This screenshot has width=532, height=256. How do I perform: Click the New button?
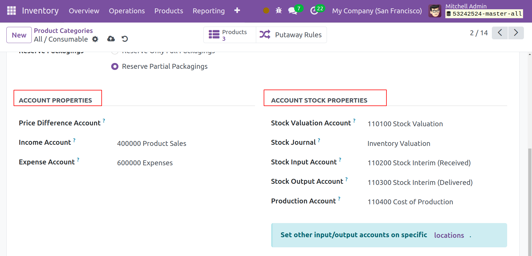click(x=19, y=35)
